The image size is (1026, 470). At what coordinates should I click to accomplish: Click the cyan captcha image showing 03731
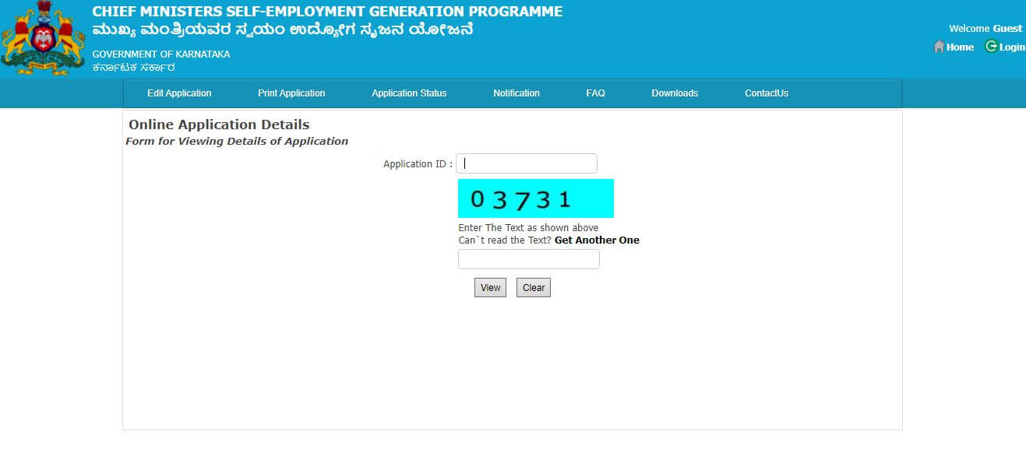(536, 198)
